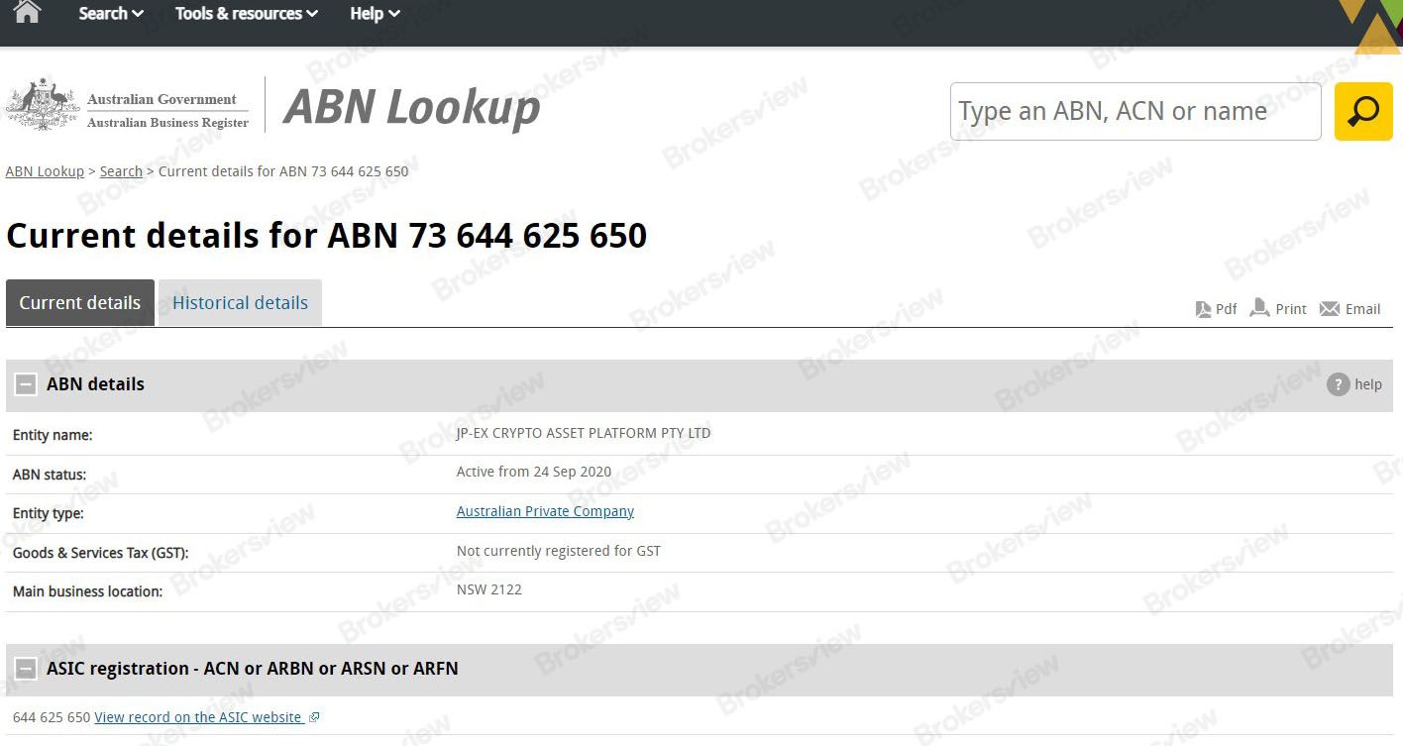Collapse the ABN details section

point(25,384)
